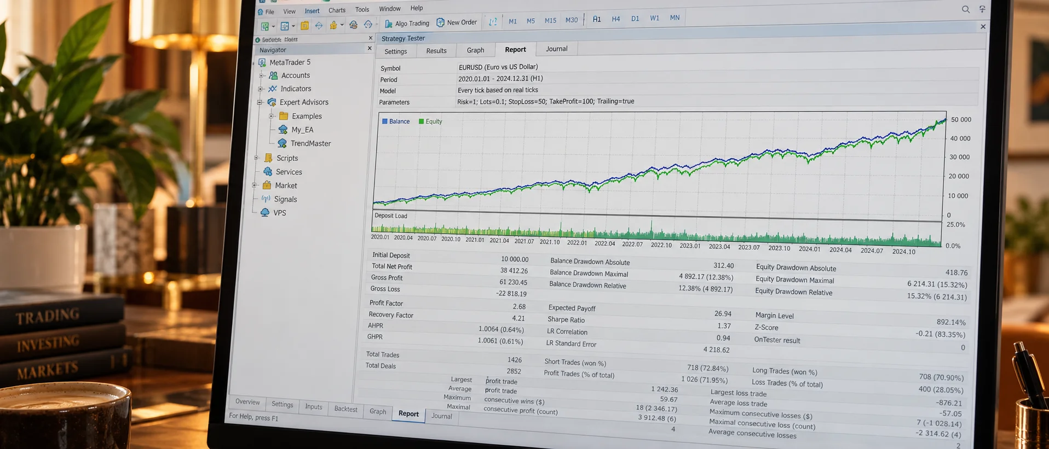Open the Charts menu
The height and width of the screenshot is (449, 1049).
point(337,10)
